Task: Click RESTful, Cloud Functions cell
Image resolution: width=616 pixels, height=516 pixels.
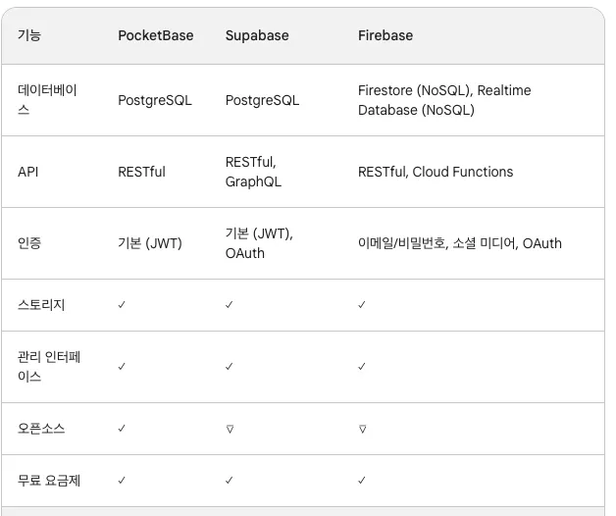Action: point(436,172)
